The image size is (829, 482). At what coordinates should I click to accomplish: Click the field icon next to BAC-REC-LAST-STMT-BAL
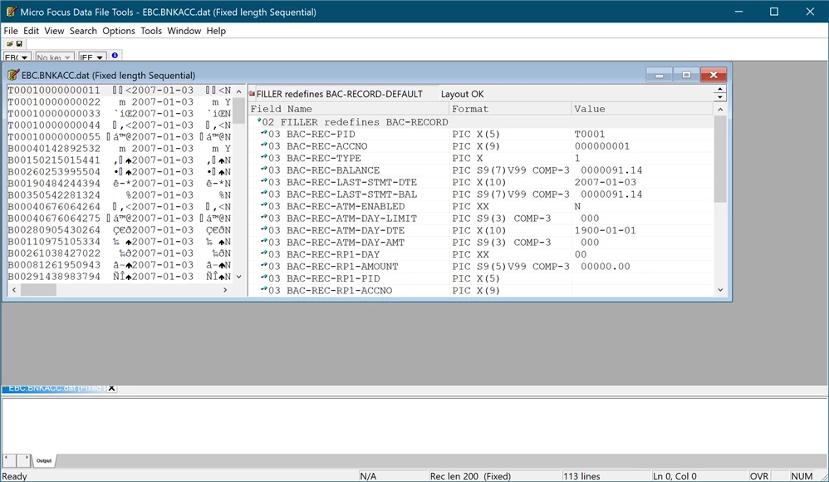(264, 194)
